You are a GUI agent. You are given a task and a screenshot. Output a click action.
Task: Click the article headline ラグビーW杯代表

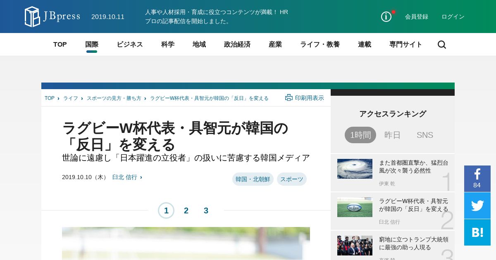[x=175, y=136]
